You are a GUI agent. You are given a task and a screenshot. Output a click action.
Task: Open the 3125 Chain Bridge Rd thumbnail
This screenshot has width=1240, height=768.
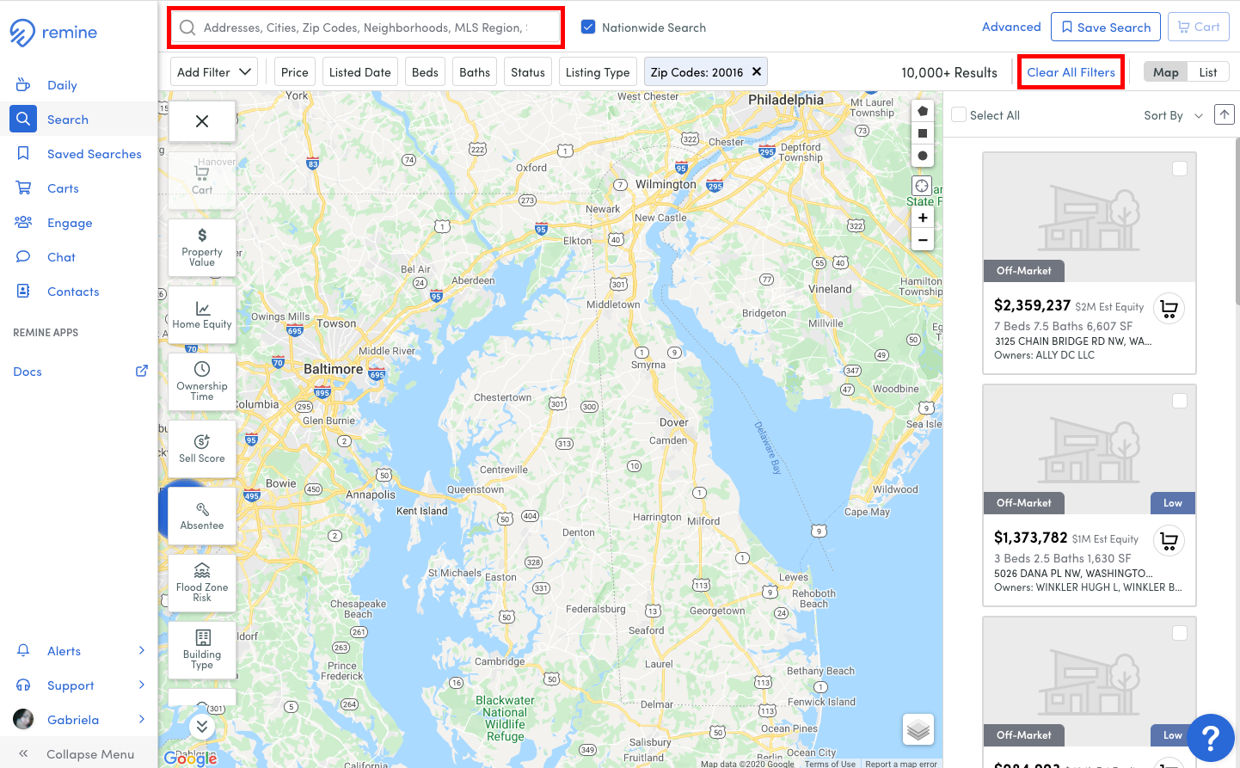(1090, 218)
